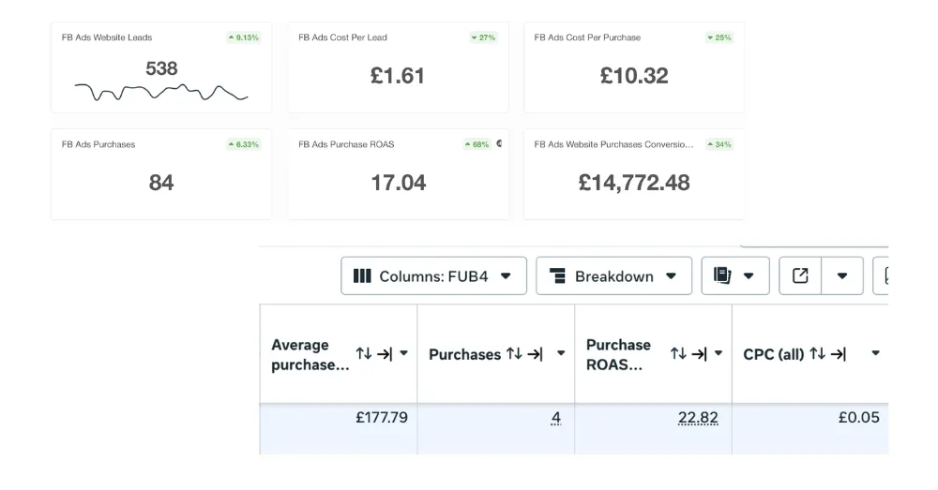Image resolution: width=938 pixels, height=490 pixels.
Task: Open Purchase ROAS column options caret
Action: click(719, 353)
